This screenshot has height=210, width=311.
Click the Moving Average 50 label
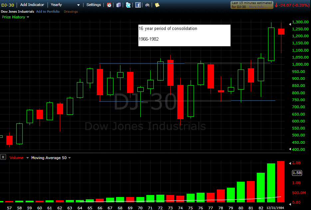(49, 158)
